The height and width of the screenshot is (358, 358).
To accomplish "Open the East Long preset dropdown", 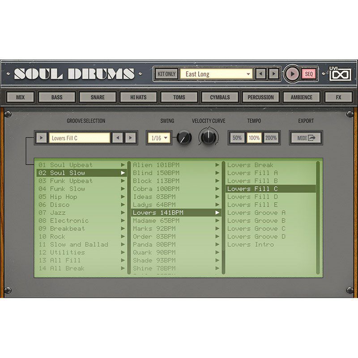I will point(217,74).
